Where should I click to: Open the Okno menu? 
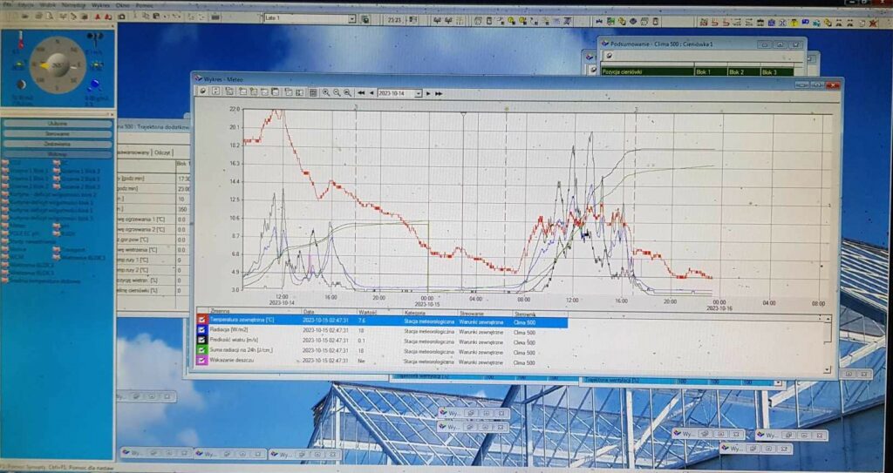(123, 4)
